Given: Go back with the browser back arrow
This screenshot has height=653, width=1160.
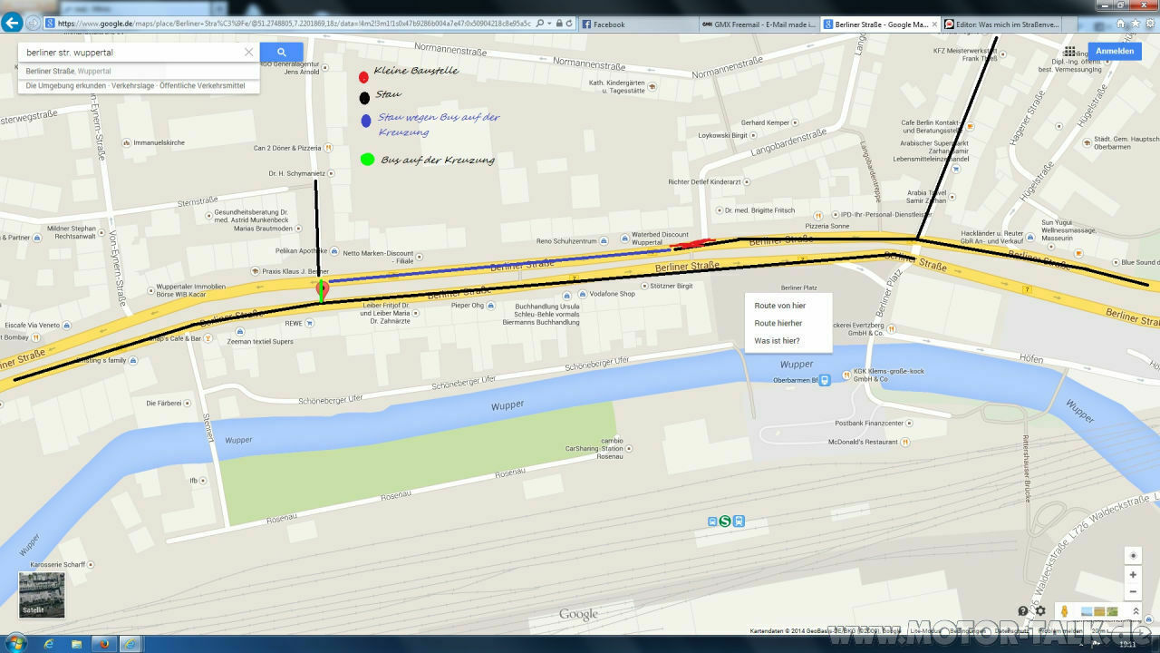Looking at the screenshot, I should tap(12, 23).
